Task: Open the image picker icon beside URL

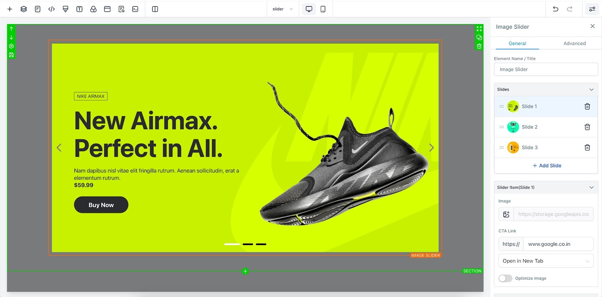Action: pos(506,214)
